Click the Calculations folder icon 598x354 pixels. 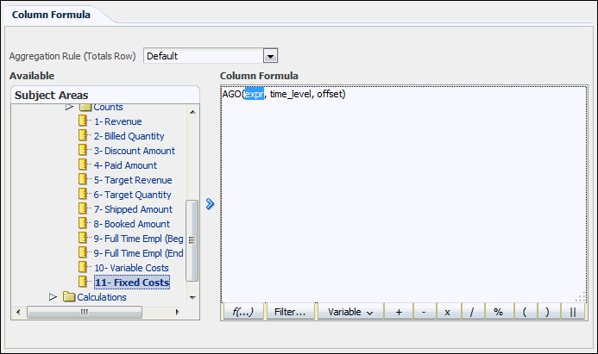pos(69,296)
